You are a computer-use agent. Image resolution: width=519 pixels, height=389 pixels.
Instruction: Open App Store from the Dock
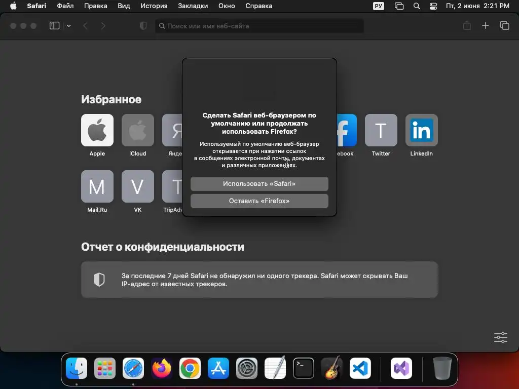(218, 368)
